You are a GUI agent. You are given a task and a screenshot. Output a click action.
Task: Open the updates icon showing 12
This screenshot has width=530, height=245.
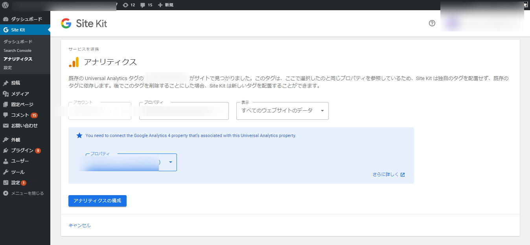(x=129, y=5)
